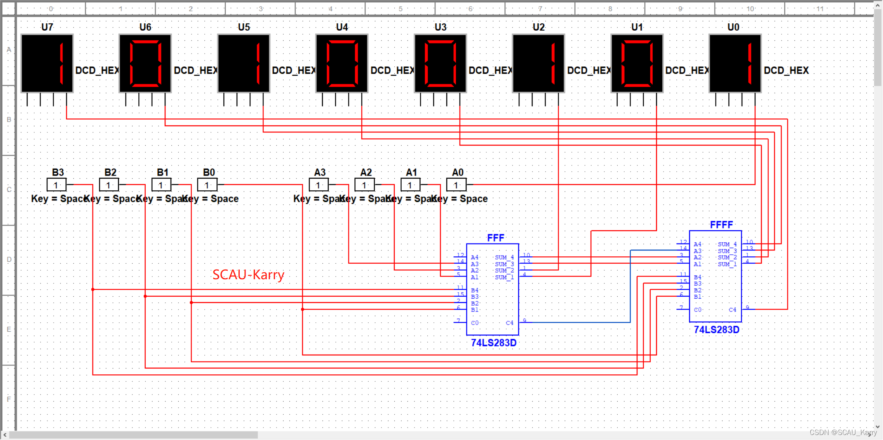The height and width of the screenshot is (440, 883).
Task: Click the vertical scrollbar up arrow
Action: (878, 5)
